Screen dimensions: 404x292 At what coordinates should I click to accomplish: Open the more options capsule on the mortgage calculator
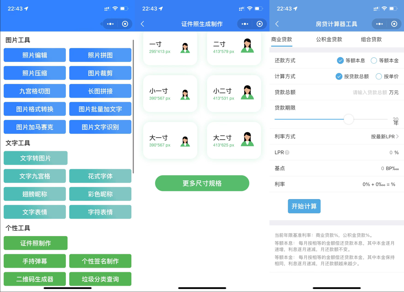click(x=379, y=24)
